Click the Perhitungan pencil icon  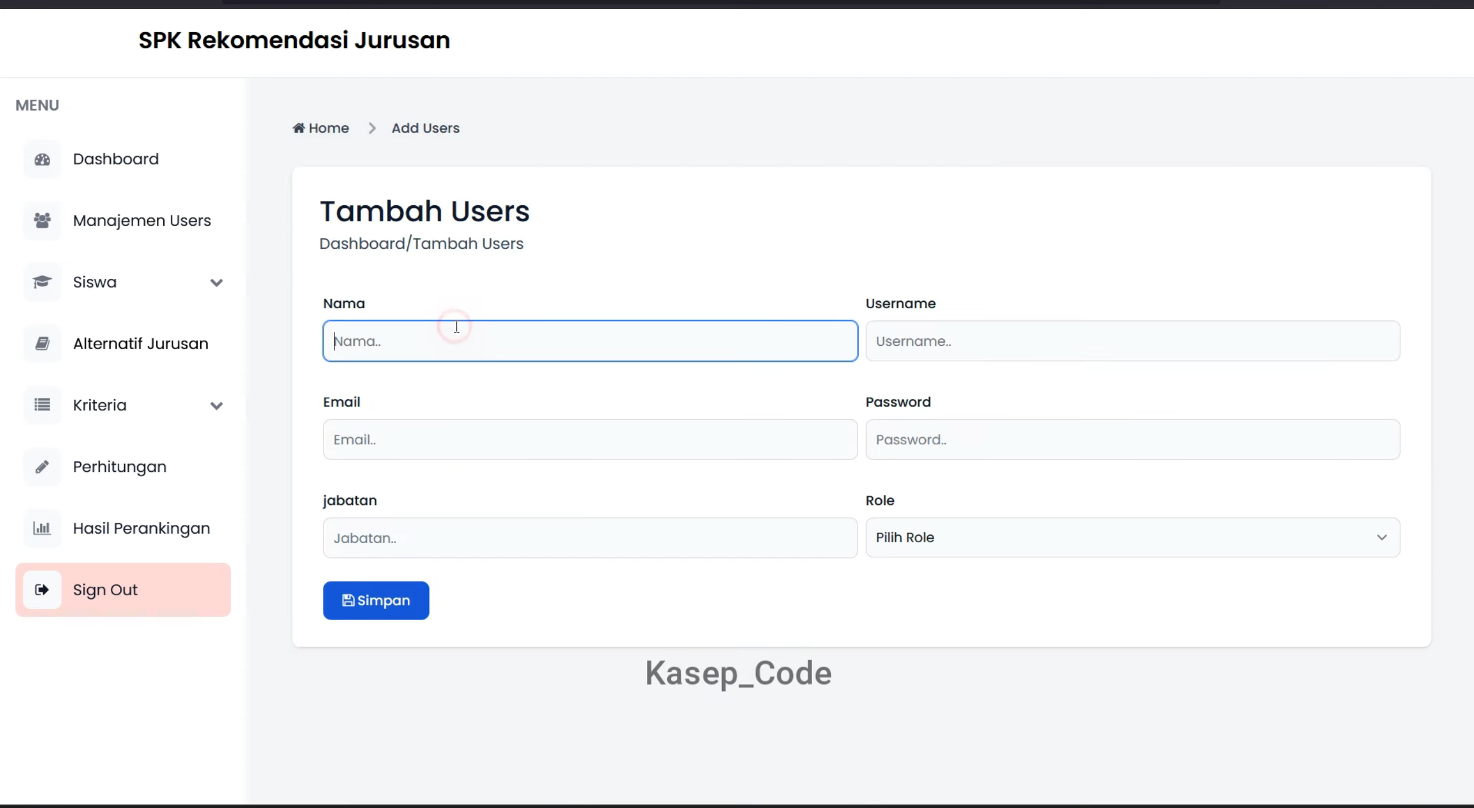click(x=42, y=466)
